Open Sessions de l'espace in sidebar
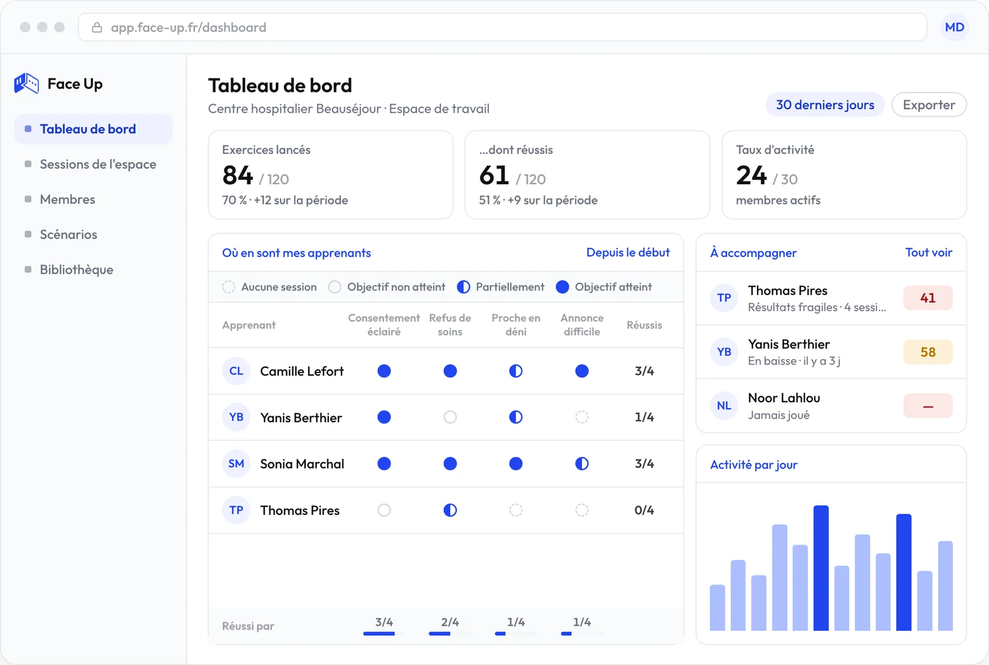 tap(93, 164)
